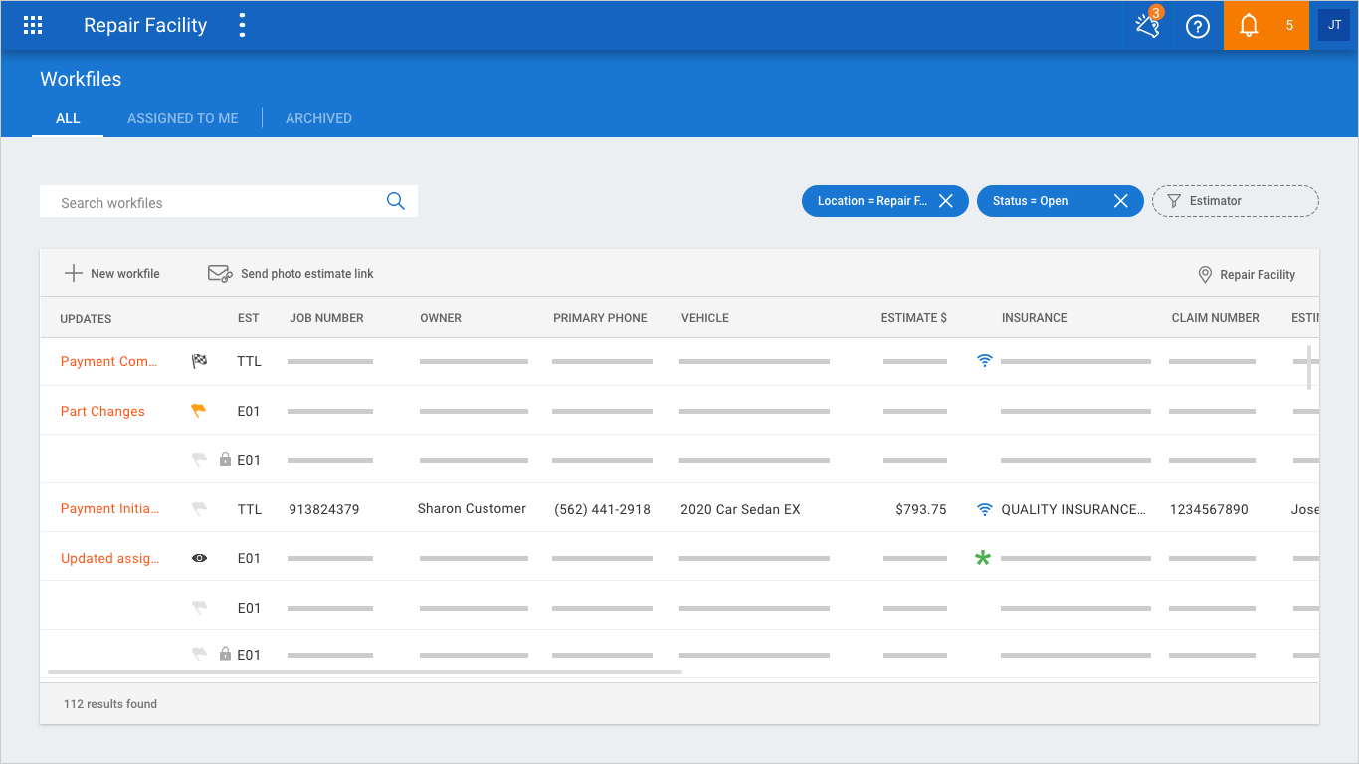Type in the Search workfiles field
Image resolution: width=1359 pixels, height=764 pixels.
[x=214, y=202]
